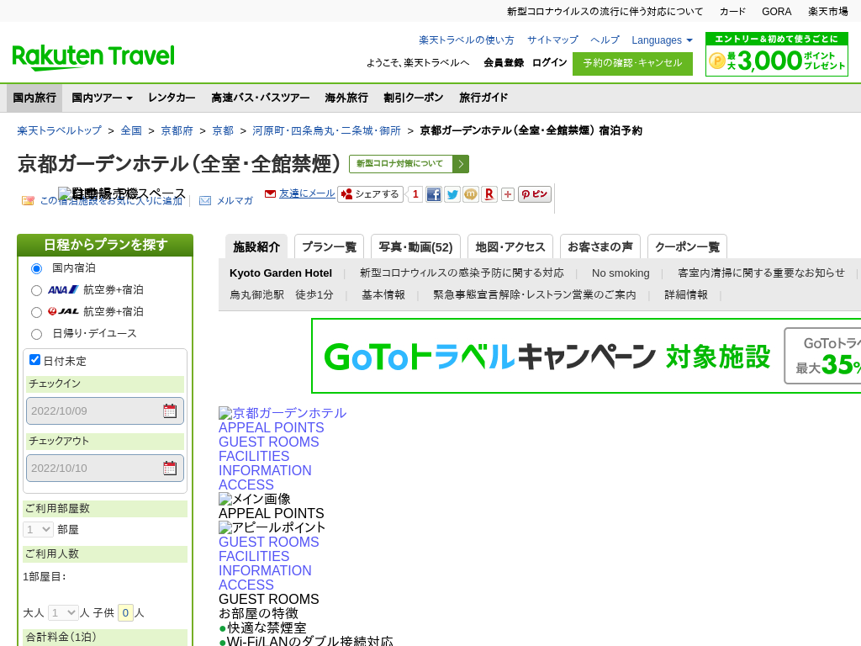
Task: Open 旅行ガイド menu item
Action: 483,98
